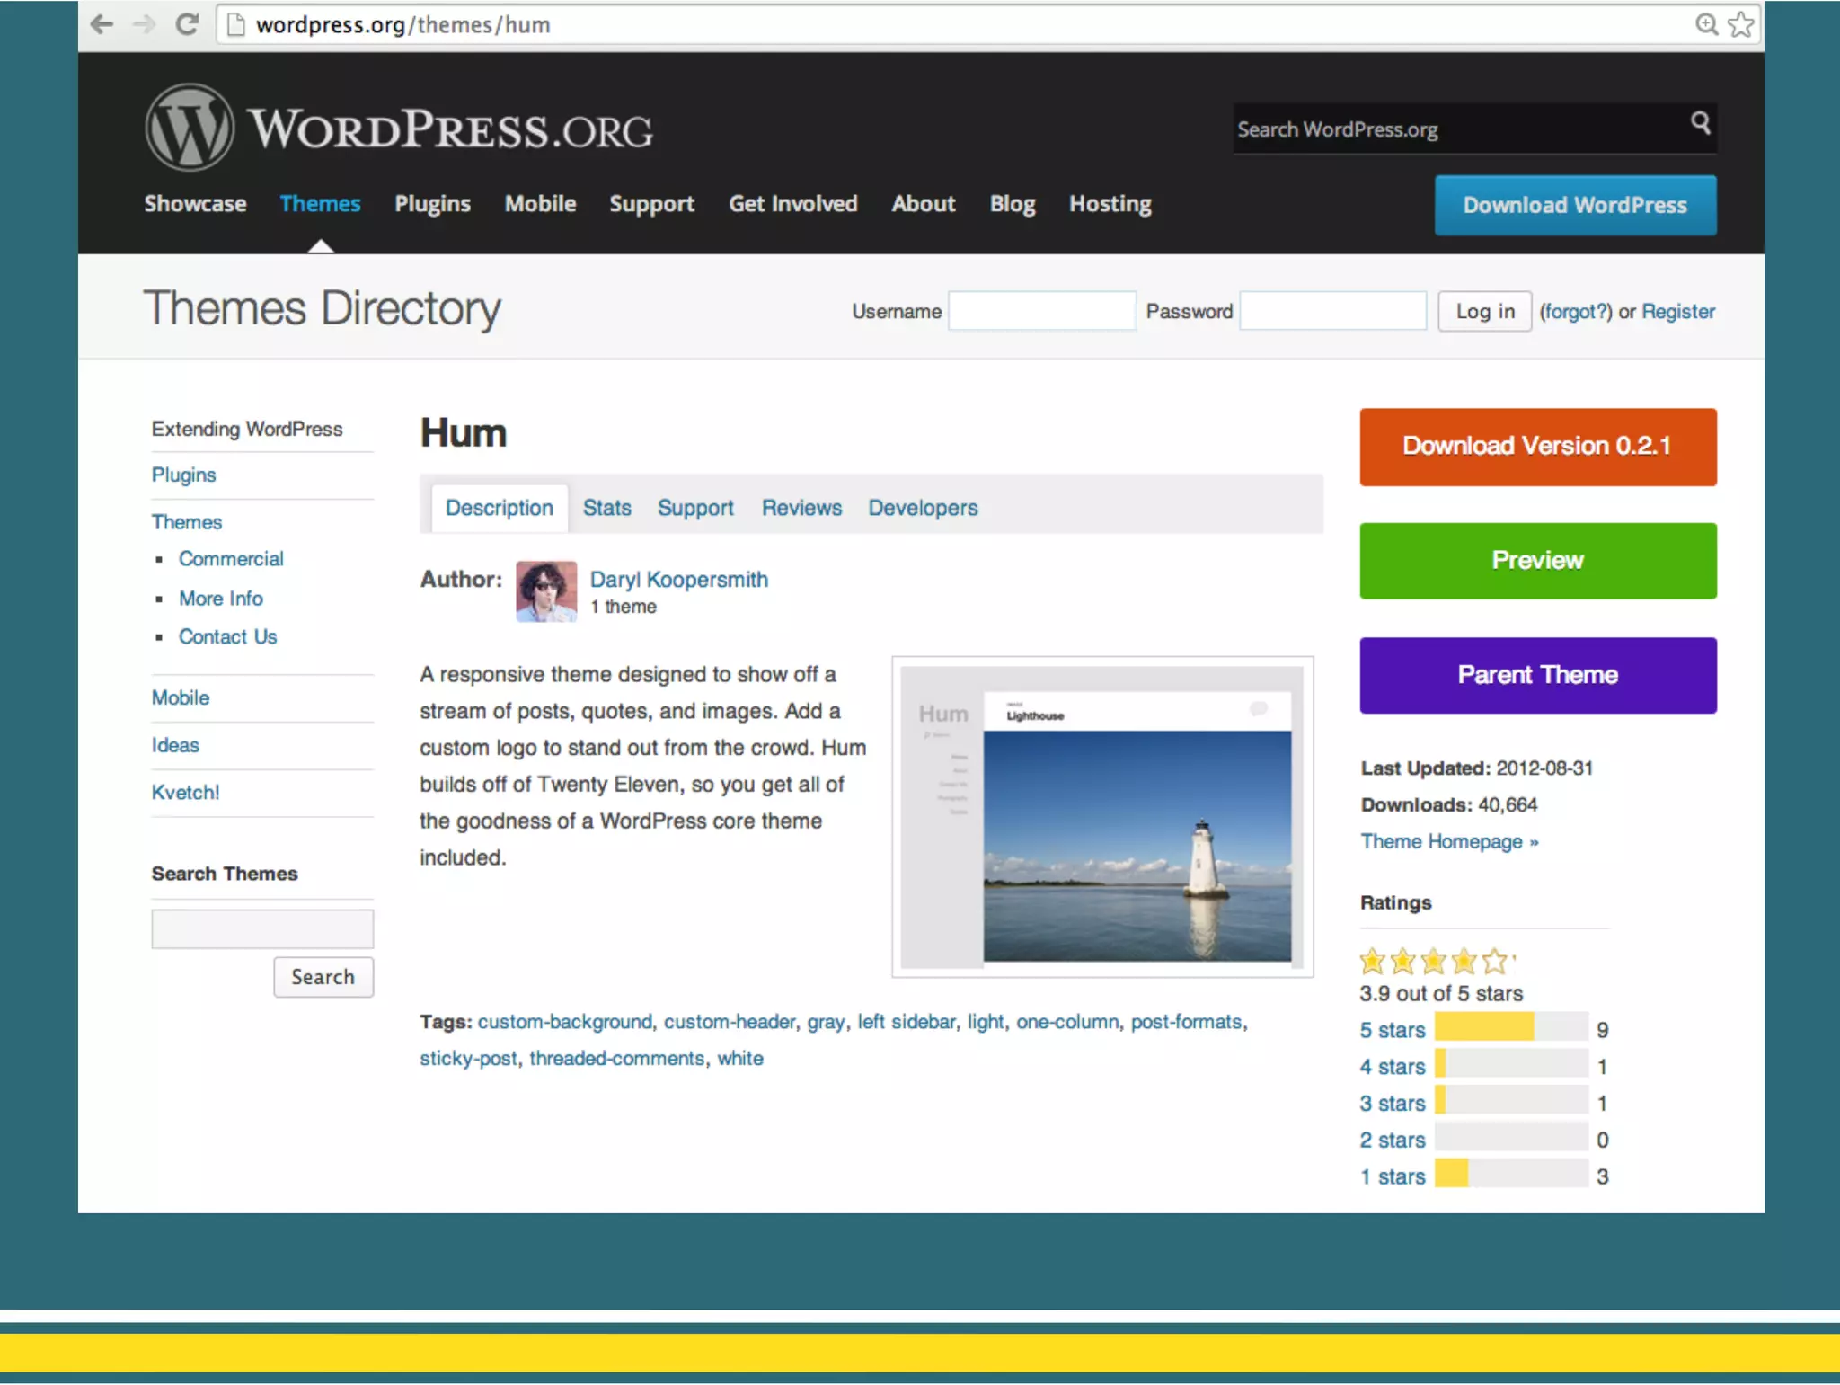Viewport: 1840px width, 1385px height.
Task: Click the star rating icons
Action: 1434,961
